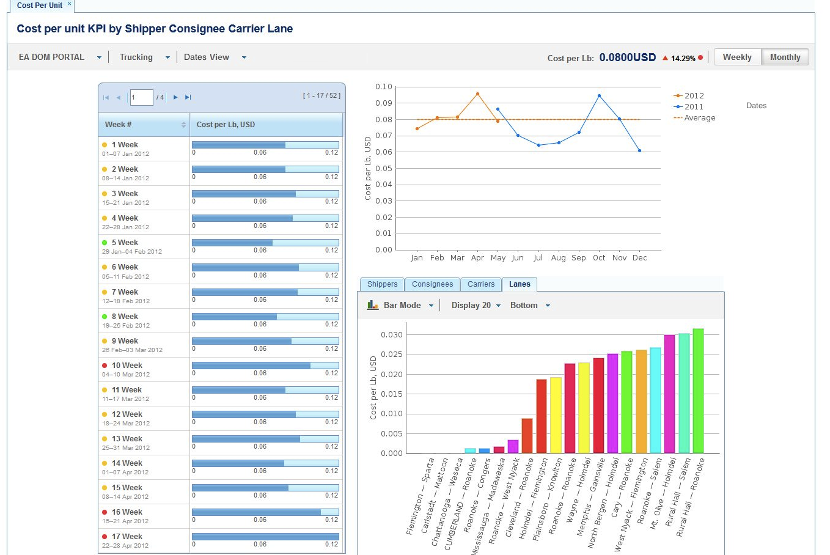Viewport: 830px width, 555px height.
Task: Select the 7 Week row
Action: 222,296
